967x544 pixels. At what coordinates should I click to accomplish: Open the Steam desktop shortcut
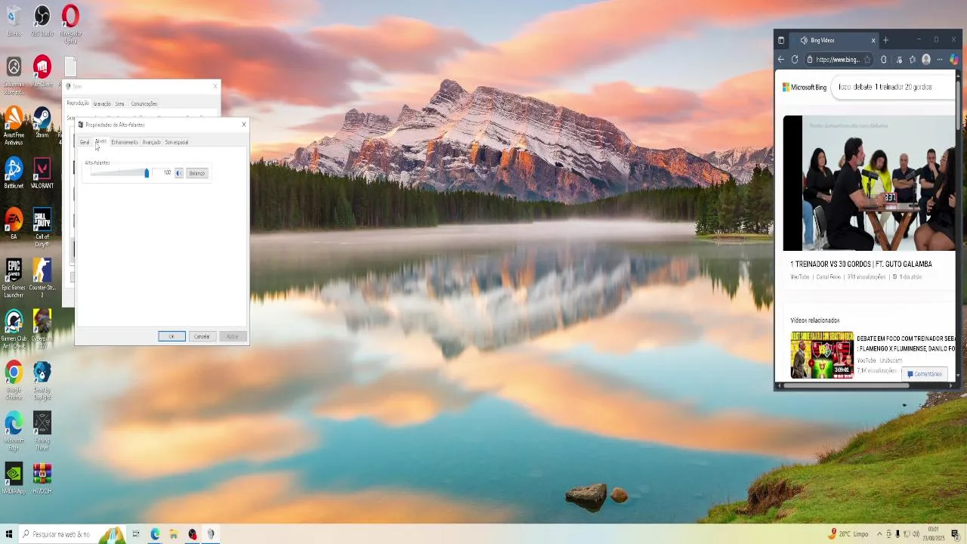tap(42, 122)
